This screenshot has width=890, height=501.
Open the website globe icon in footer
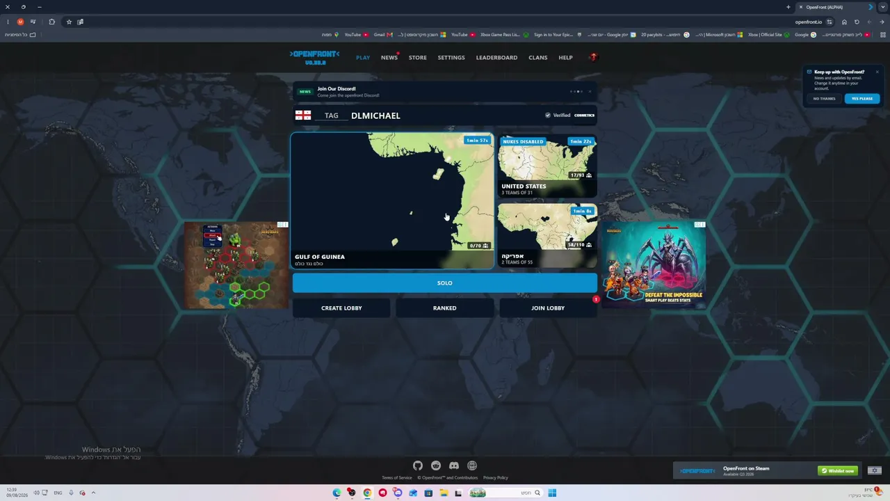[x=472, y=466]
